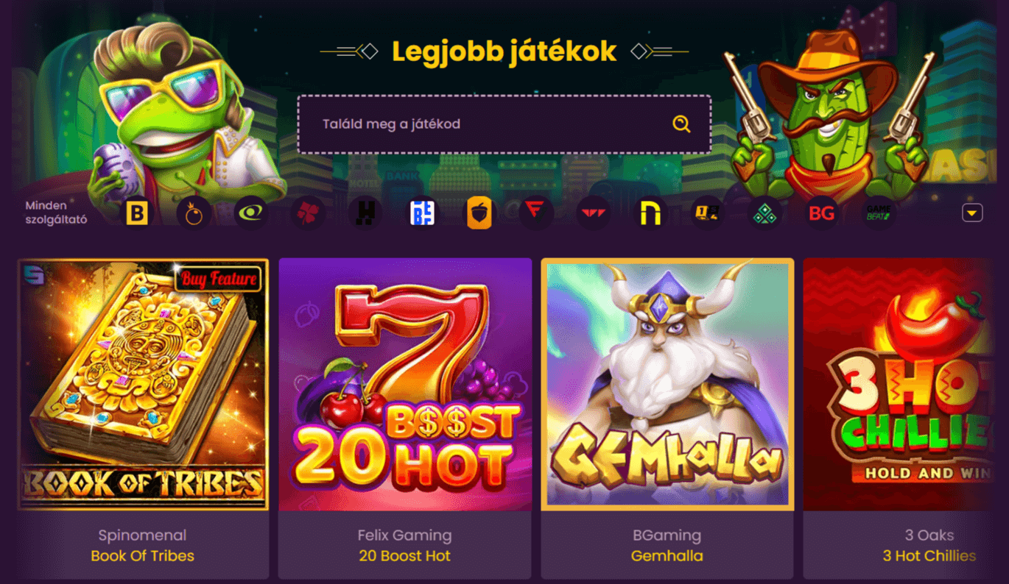Select the yellow B provider icon

pyautogui.click(x=137, y=213)
